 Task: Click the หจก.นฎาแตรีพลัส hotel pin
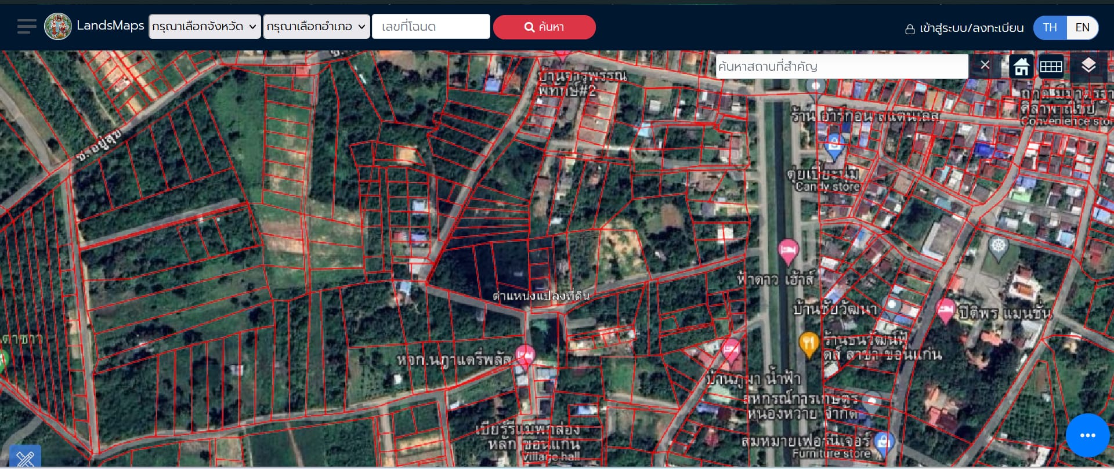pos(525,356)
